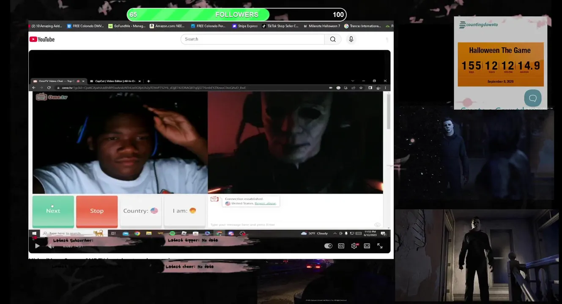Open notification center in recorded taskbar
The image size is (562, 304).
384,233
